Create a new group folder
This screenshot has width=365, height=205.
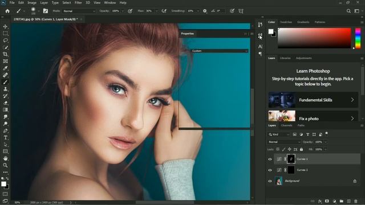342,201
